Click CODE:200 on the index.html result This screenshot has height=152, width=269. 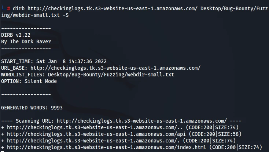point(224,147)
